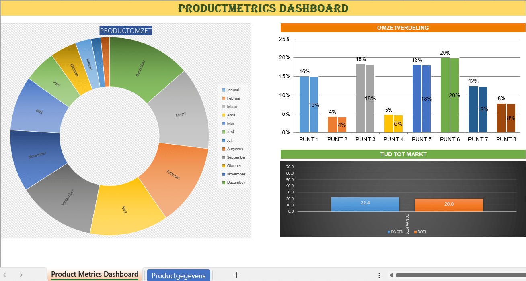Select the blue 22.4 days bar

(365, 204)
